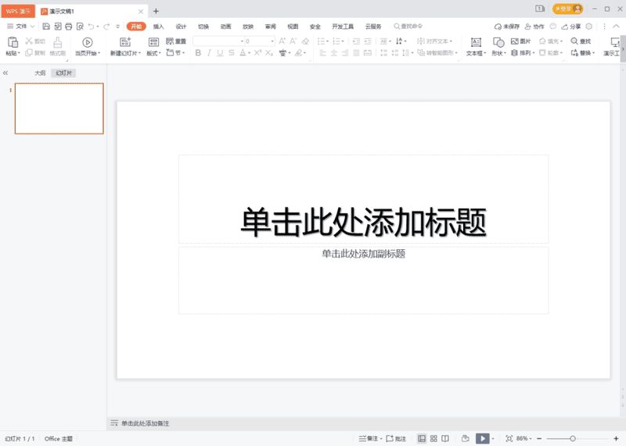Select slide 1 thumbnail
626x446 pixels.
click(x=59, y=109)
